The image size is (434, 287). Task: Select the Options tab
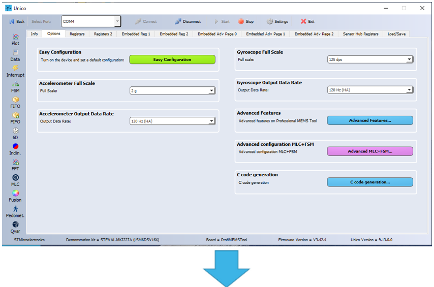click(54, 34)
